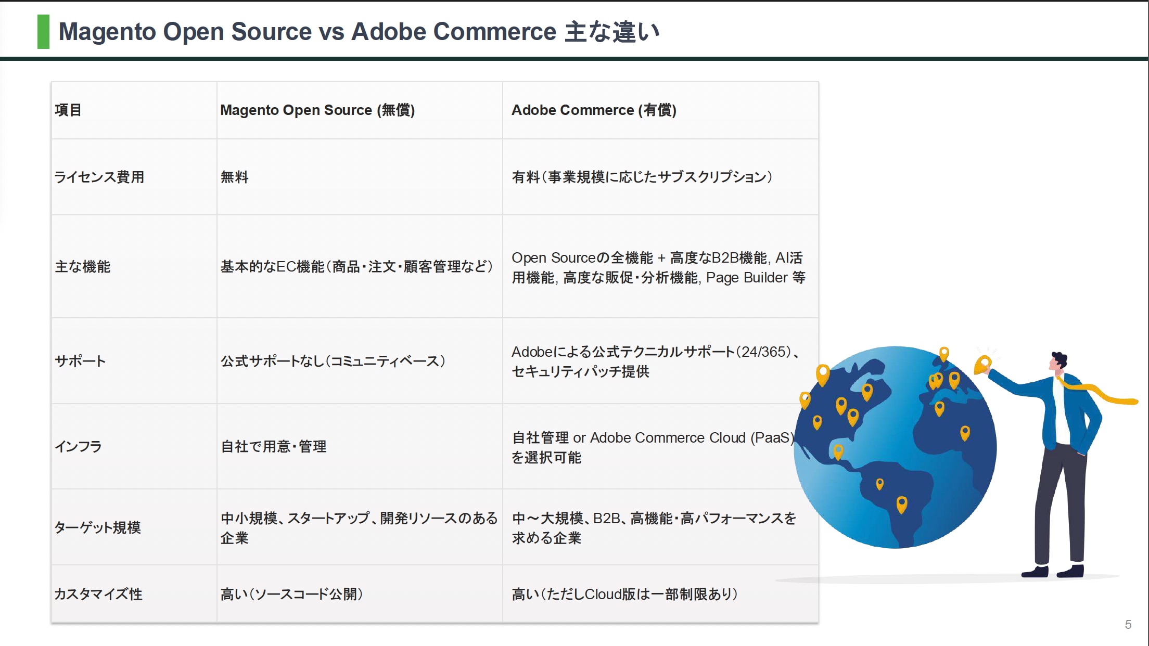Select the slide title about Magento vs Adobe Commerce

tap(359, 32)
